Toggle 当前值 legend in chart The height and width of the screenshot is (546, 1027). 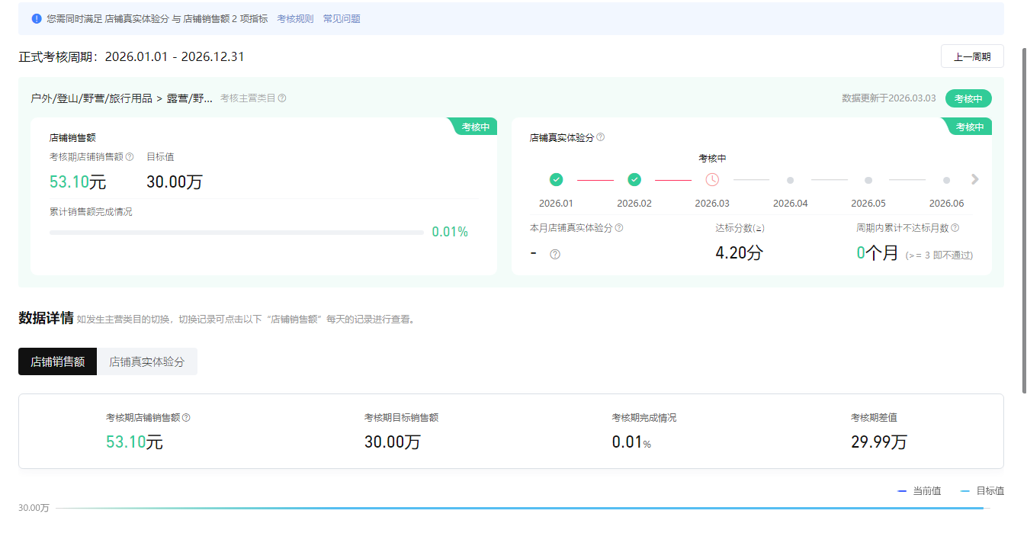click(x=919, y=491)
